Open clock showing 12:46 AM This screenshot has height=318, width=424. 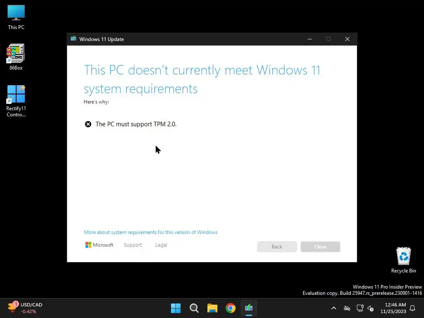393,308
